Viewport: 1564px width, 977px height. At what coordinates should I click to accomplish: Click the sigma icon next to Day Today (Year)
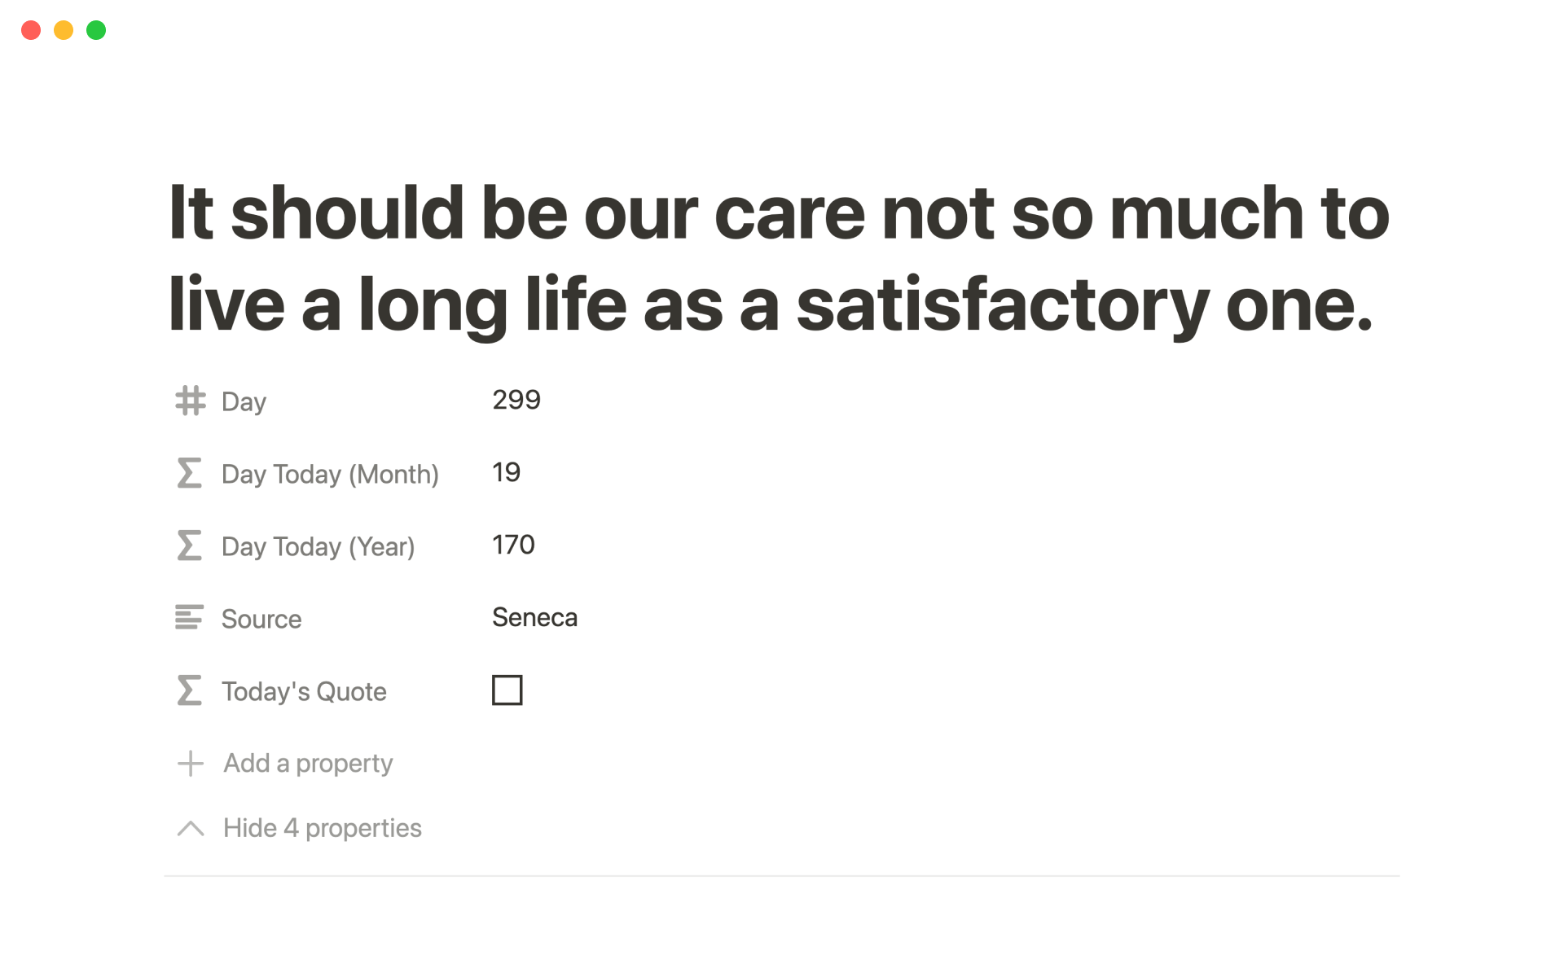pyautogui.click(x=190, y=545)
